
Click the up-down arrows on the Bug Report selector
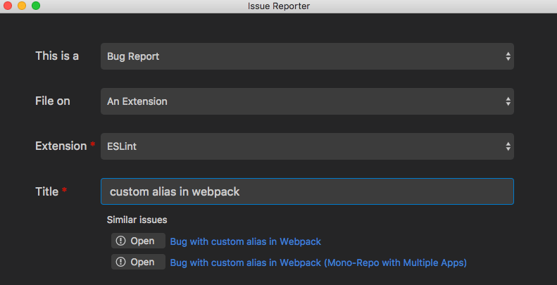click(x=508, y=56)
